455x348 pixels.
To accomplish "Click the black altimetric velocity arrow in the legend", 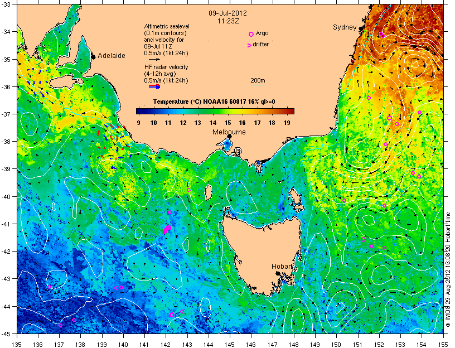I will 154,59.
